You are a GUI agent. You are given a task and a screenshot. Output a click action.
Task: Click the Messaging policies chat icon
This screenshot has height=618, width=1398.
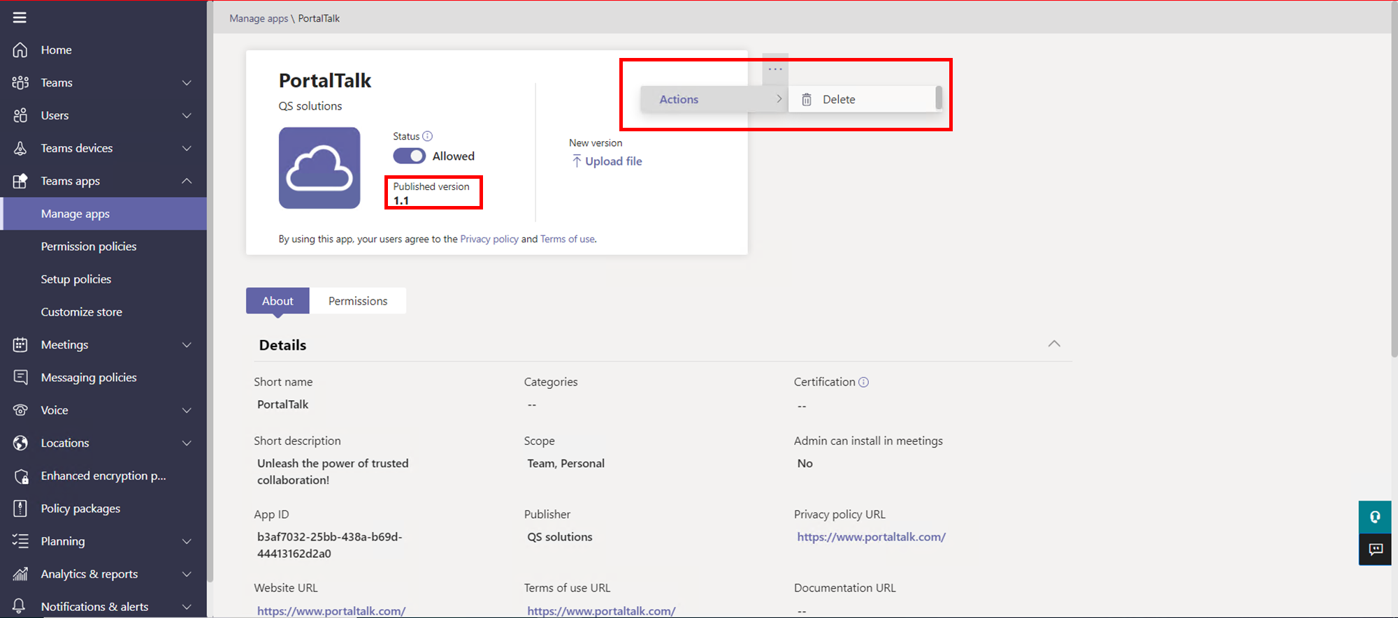coord(20,377)
